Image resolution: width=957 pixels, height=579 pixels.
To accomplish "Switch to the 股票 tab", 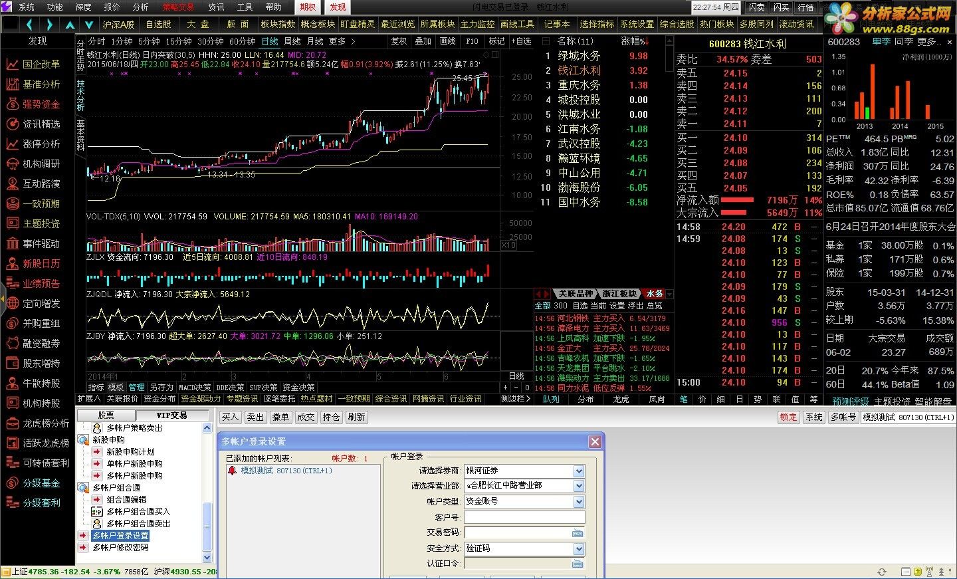I will pyautogui.click(x=106, y=415).
